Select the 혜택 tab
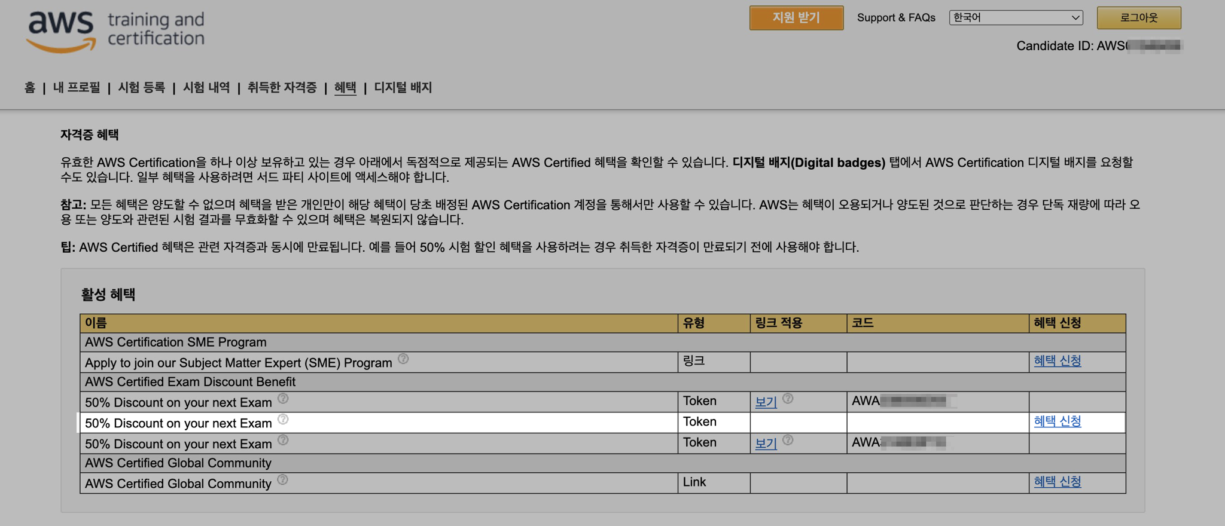 [345, 87]
